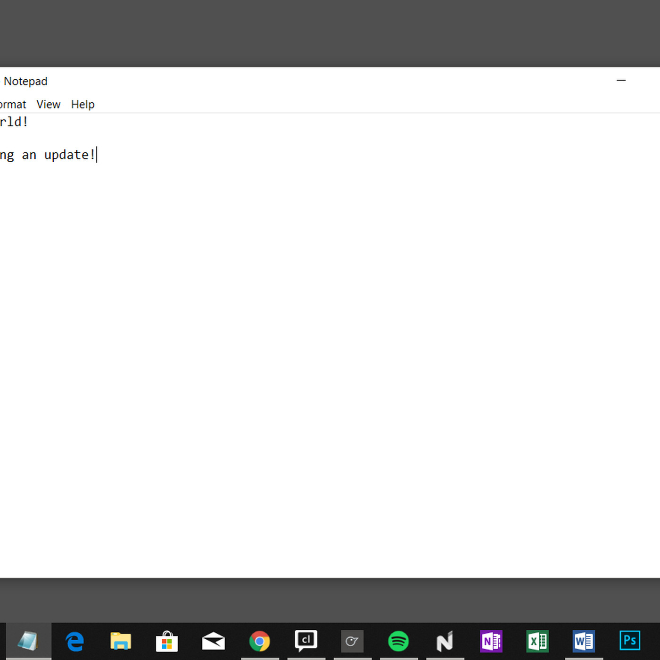Launch Microsoft Edge from taskbar

[x=74, y=641]
